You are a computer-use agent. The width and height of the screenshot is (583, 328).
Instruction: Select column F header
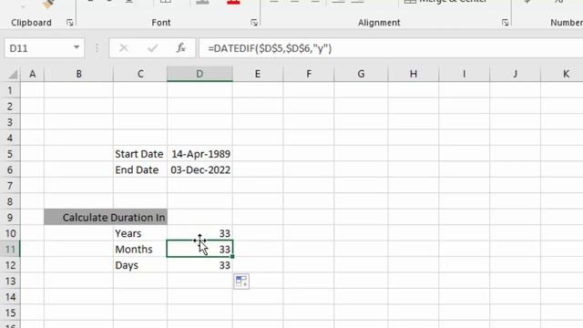pos(309,74)
